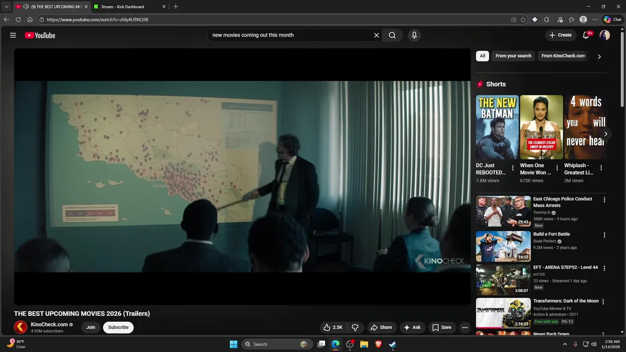The height and width of the screenshot is (352, 626).
Task: Close the YouTube browser tab
Action: click(86, 7)
